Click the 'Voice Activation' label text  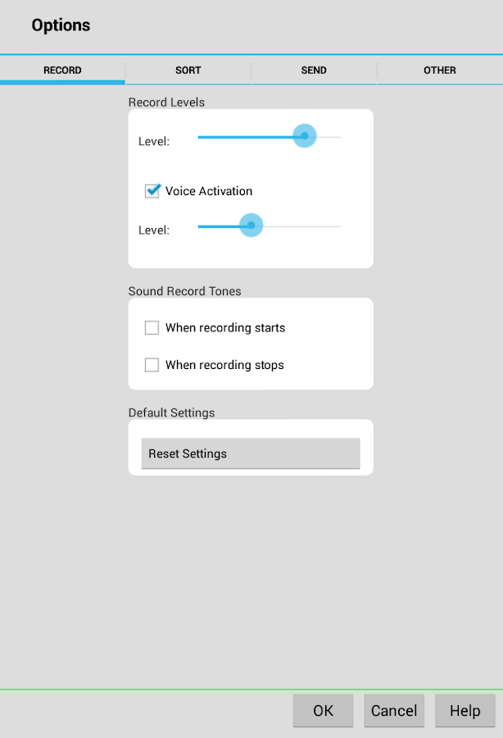click(x=209, y=191)
